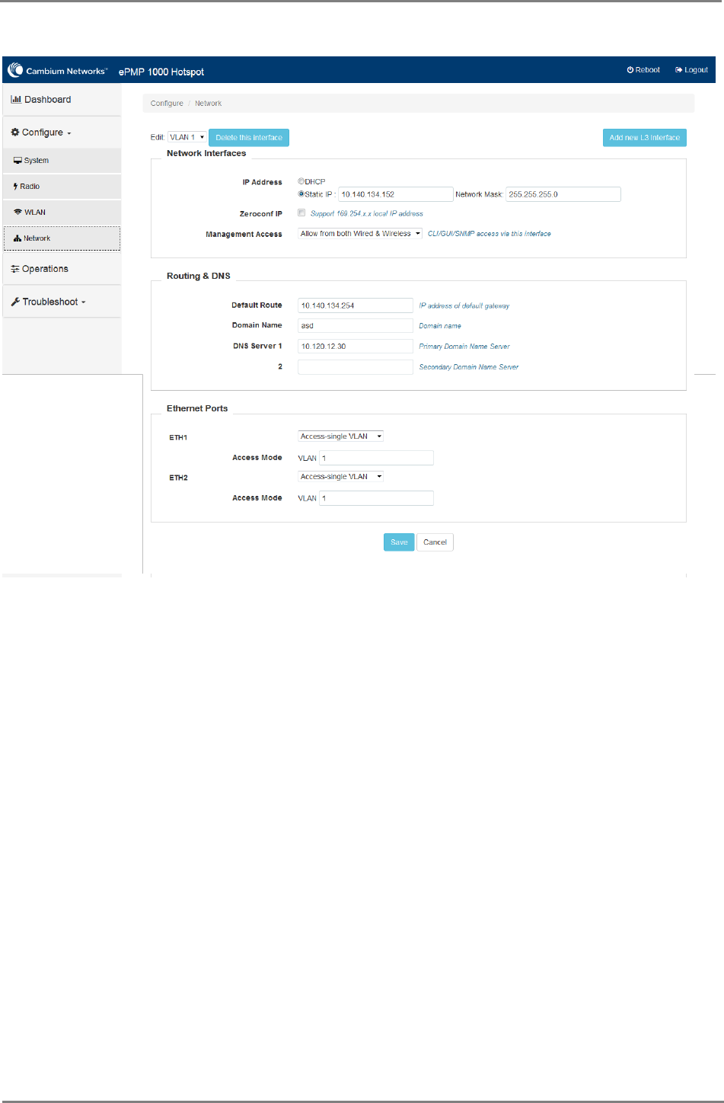Click the Operations sliders icon

pos(15,269)
